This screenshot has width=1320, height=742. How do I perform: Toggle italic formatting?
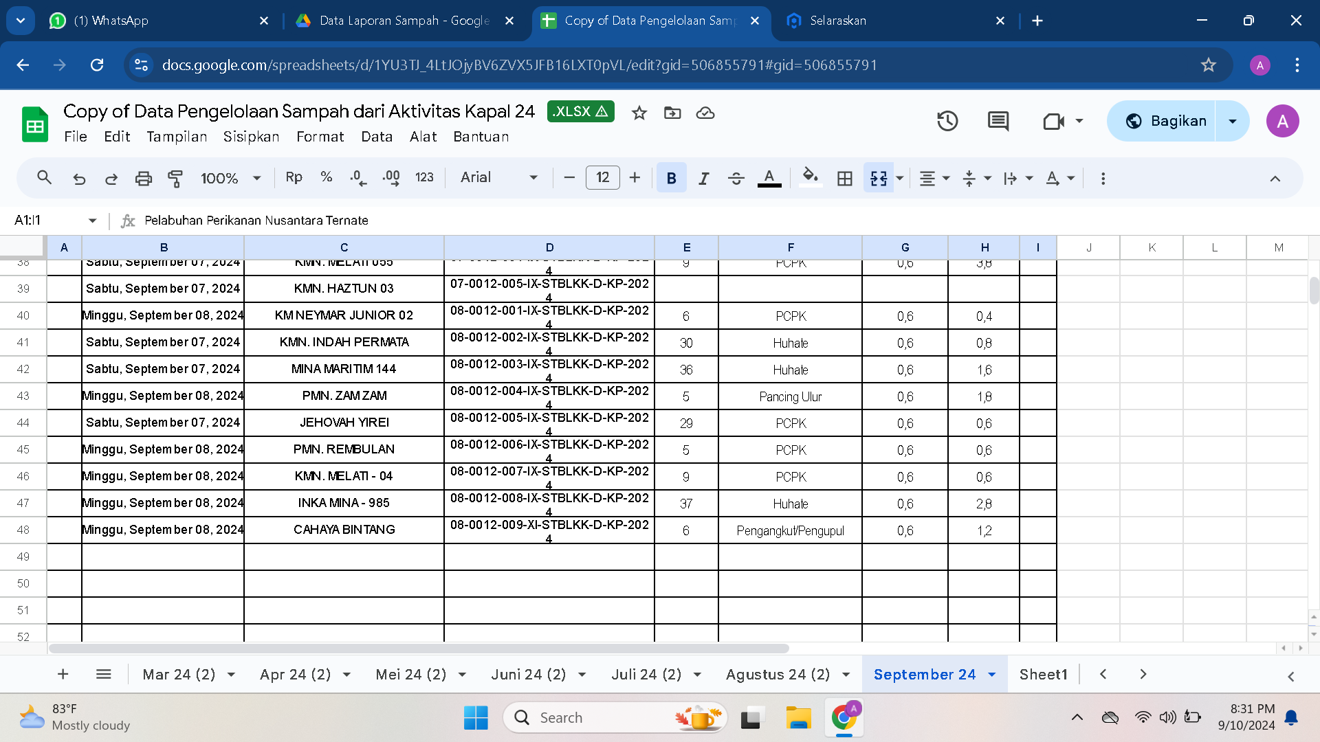click(703, 178)
